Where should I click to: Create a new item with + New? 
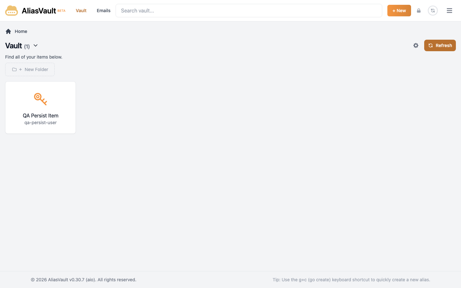click(399, 11)
